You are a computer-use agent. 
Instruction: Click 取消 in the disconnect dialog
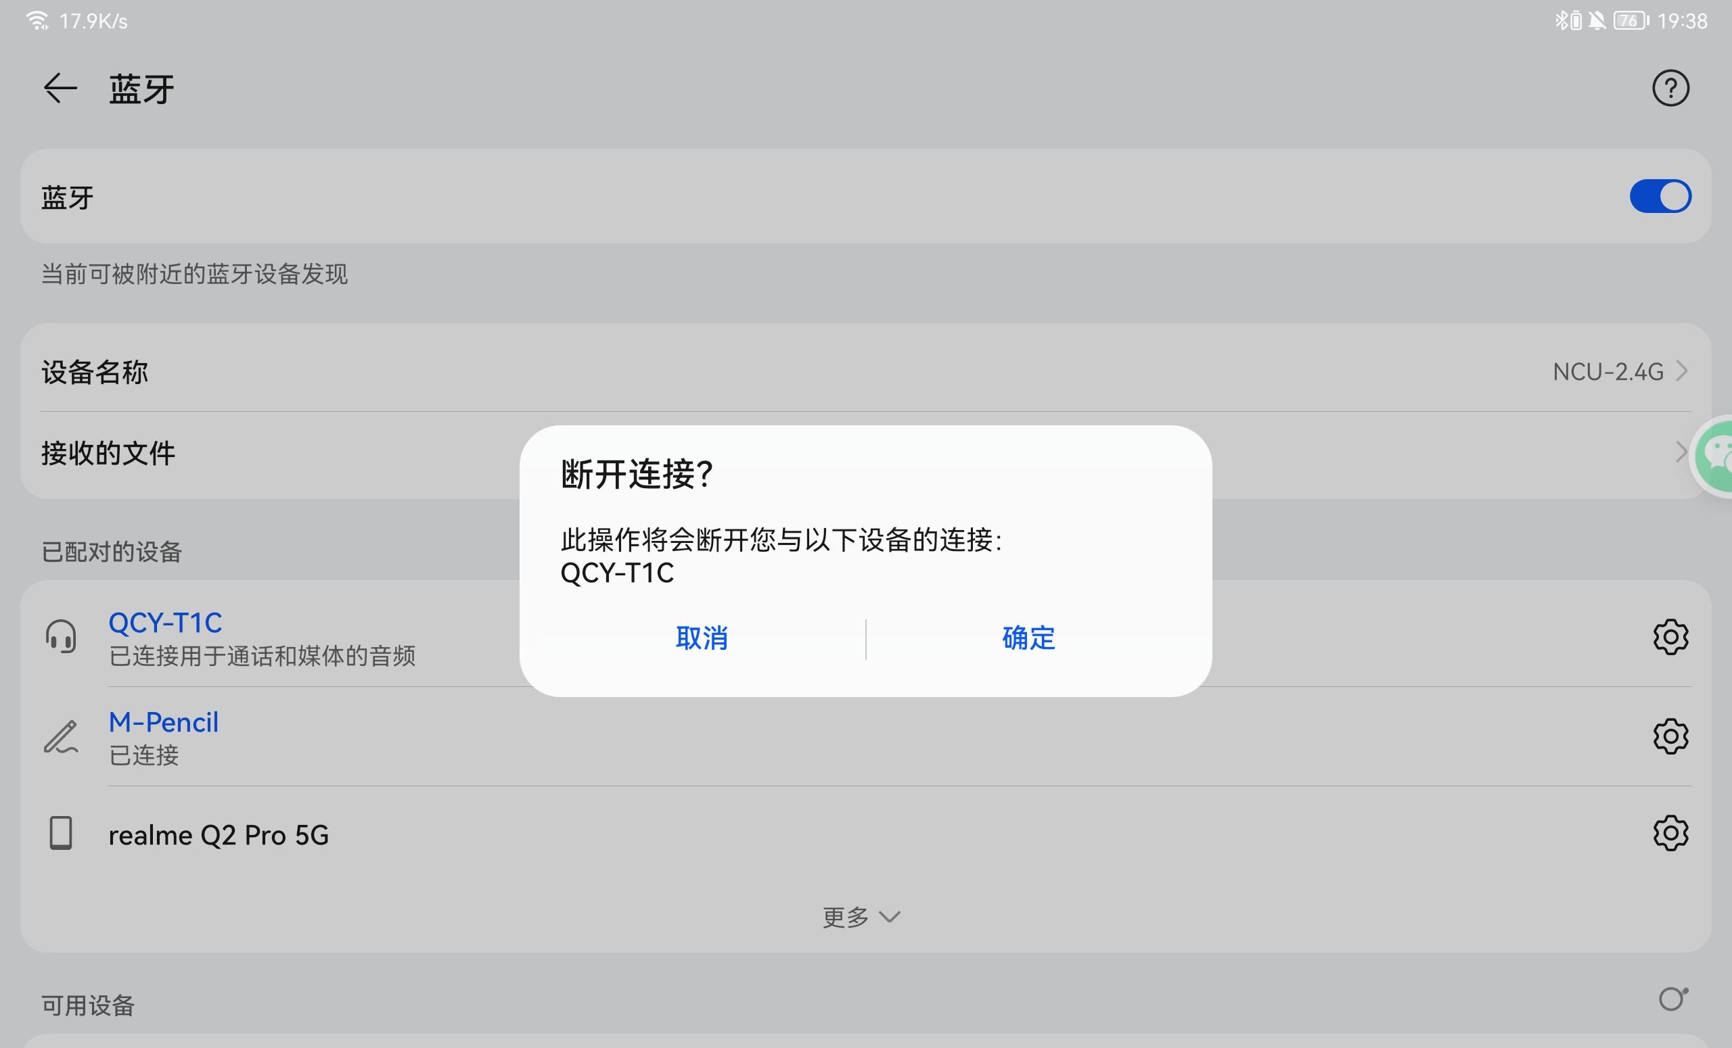click(702, 638)
